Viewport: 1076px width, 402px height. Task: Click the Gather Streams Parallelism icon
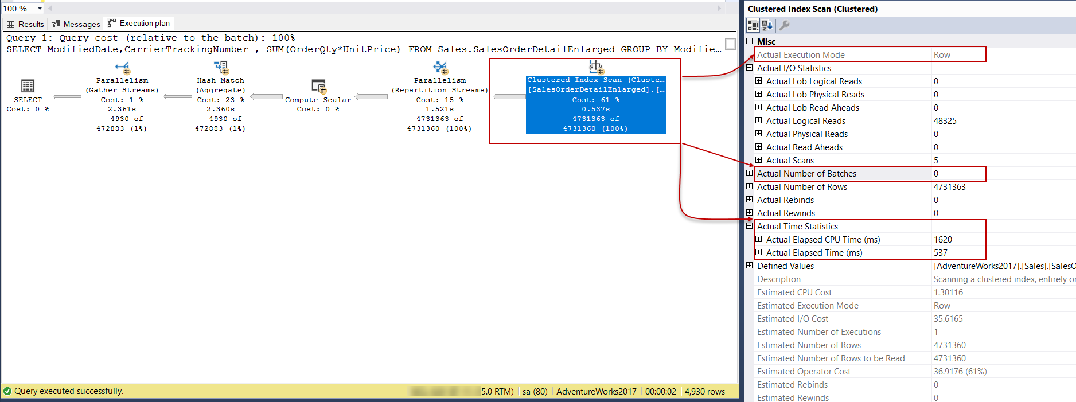(x=122, y=68)
